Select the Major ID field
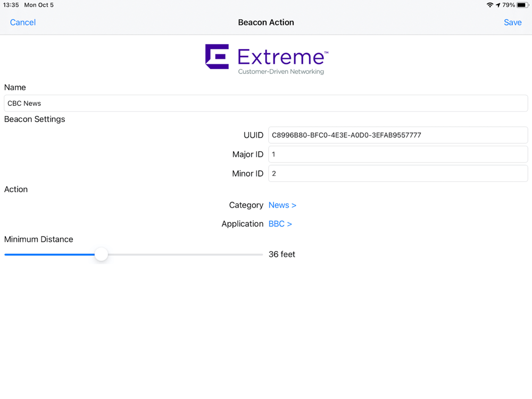 pos(398,154)
